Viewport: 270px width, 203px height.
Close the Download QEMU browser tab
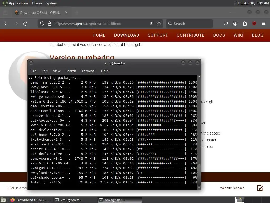(66, 12)
